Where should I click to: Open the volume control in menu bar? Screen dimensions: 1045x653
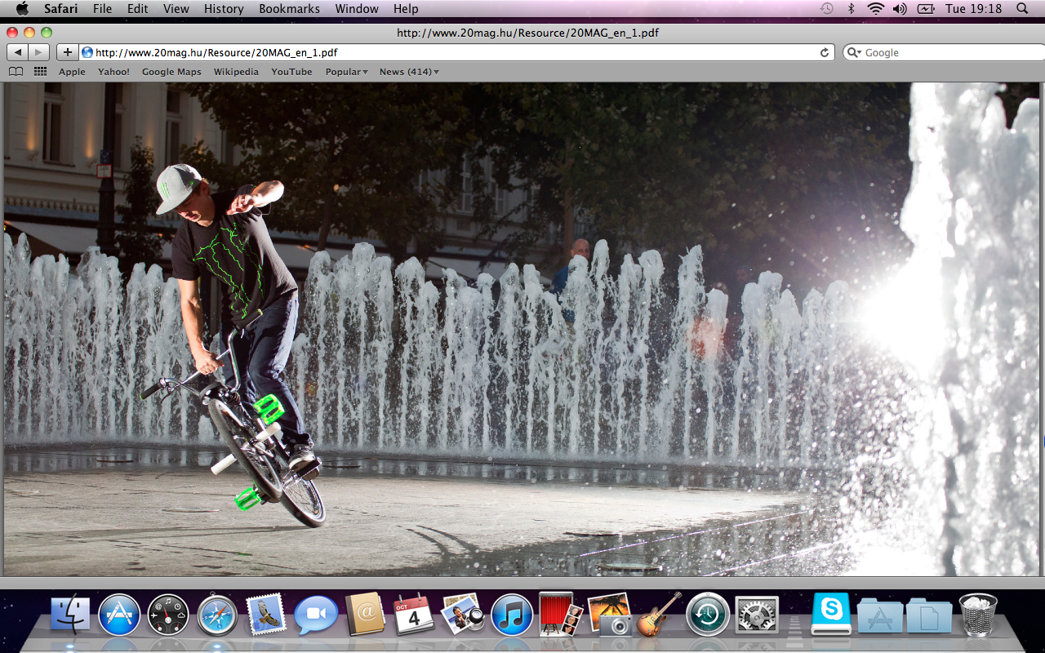tap(900, 8)
